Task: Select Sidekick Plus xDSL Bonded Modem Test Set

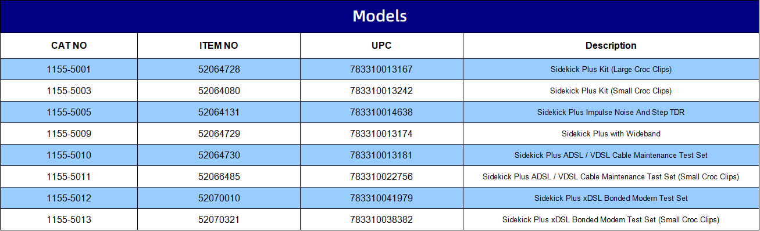Action: pyautogui.click(x=611, y=198)
